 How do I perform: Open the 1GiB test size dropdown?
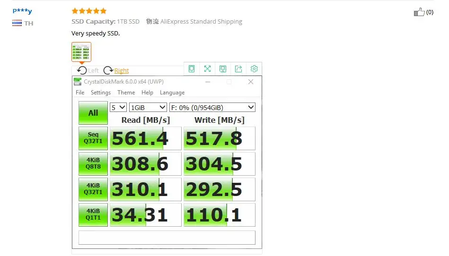(x=148, y=107)
